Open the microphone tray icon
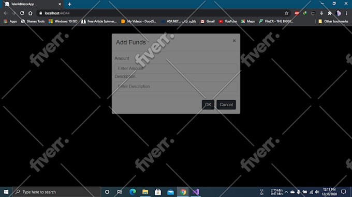 pos(298,192)
